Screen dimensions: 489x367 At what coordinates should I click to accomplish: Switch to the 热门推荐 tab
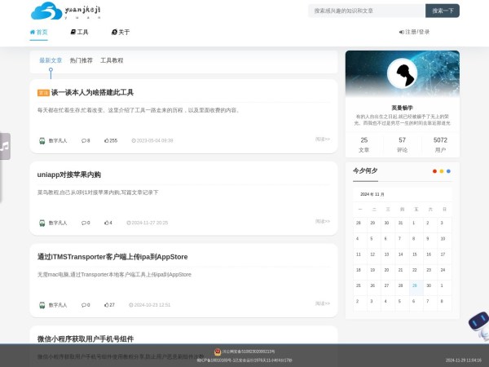coord(81,60)
